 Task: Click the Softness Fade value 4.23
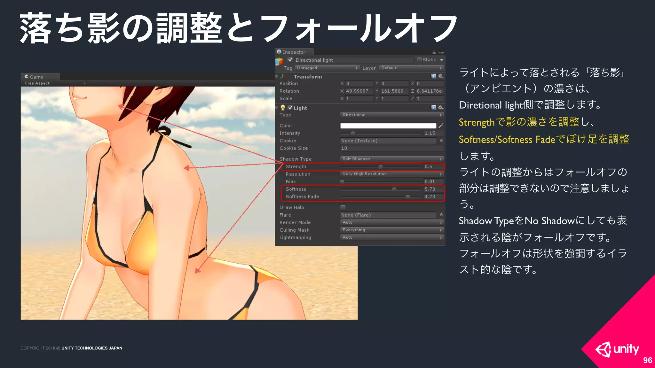click(433, 197)
